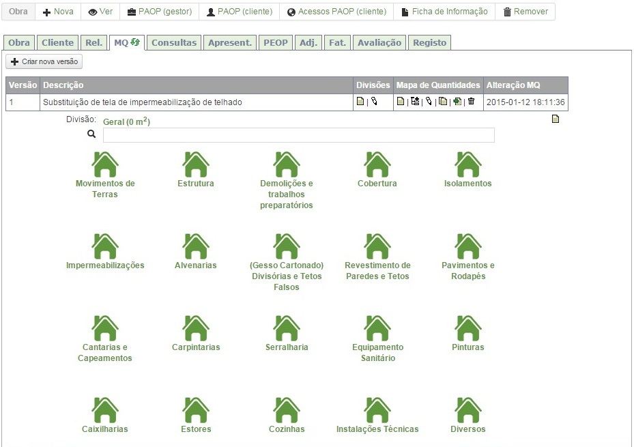This screenshot has height=447, width=634.
Task: Select Estores house icon
Action: click(196, 410)
